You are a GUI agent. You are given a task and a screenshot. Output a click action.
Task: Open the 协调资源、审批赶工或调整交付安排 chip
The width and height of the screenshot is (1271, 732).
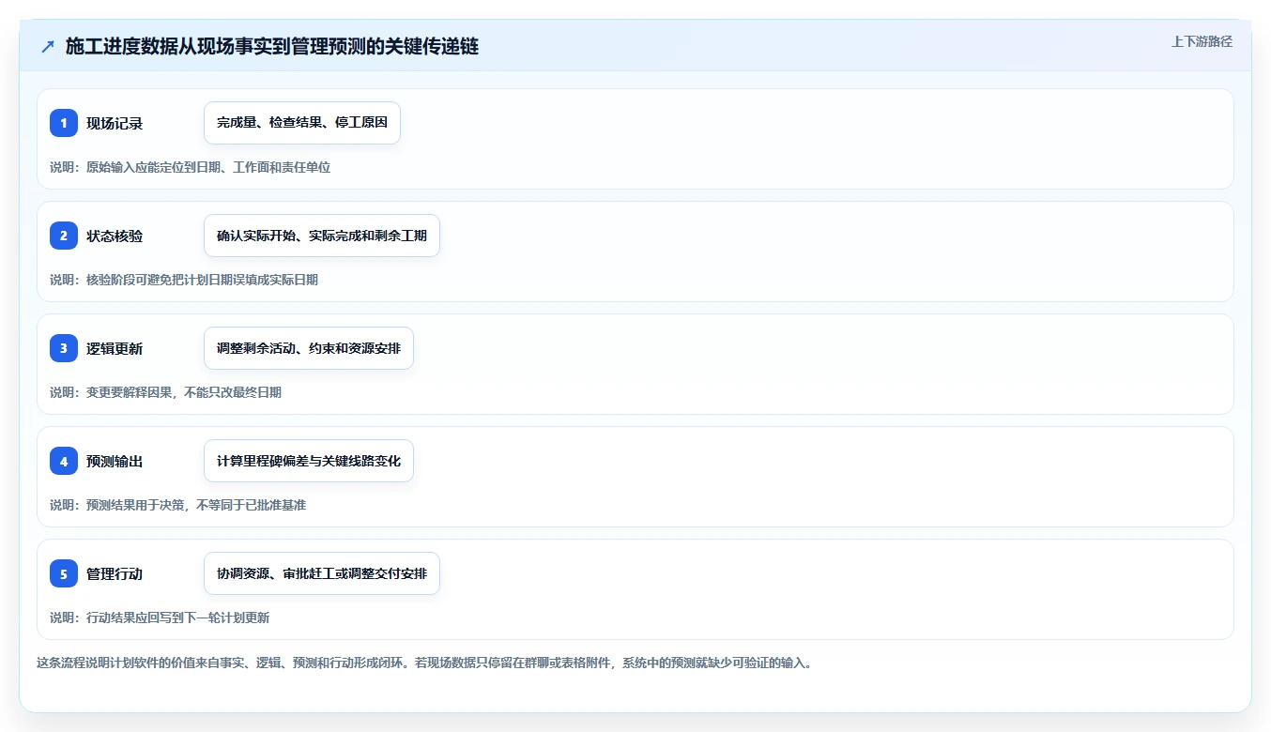(322, 573)
